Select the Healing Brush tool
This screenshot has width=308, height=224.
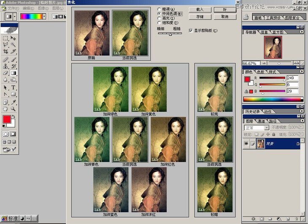point(5,59)
